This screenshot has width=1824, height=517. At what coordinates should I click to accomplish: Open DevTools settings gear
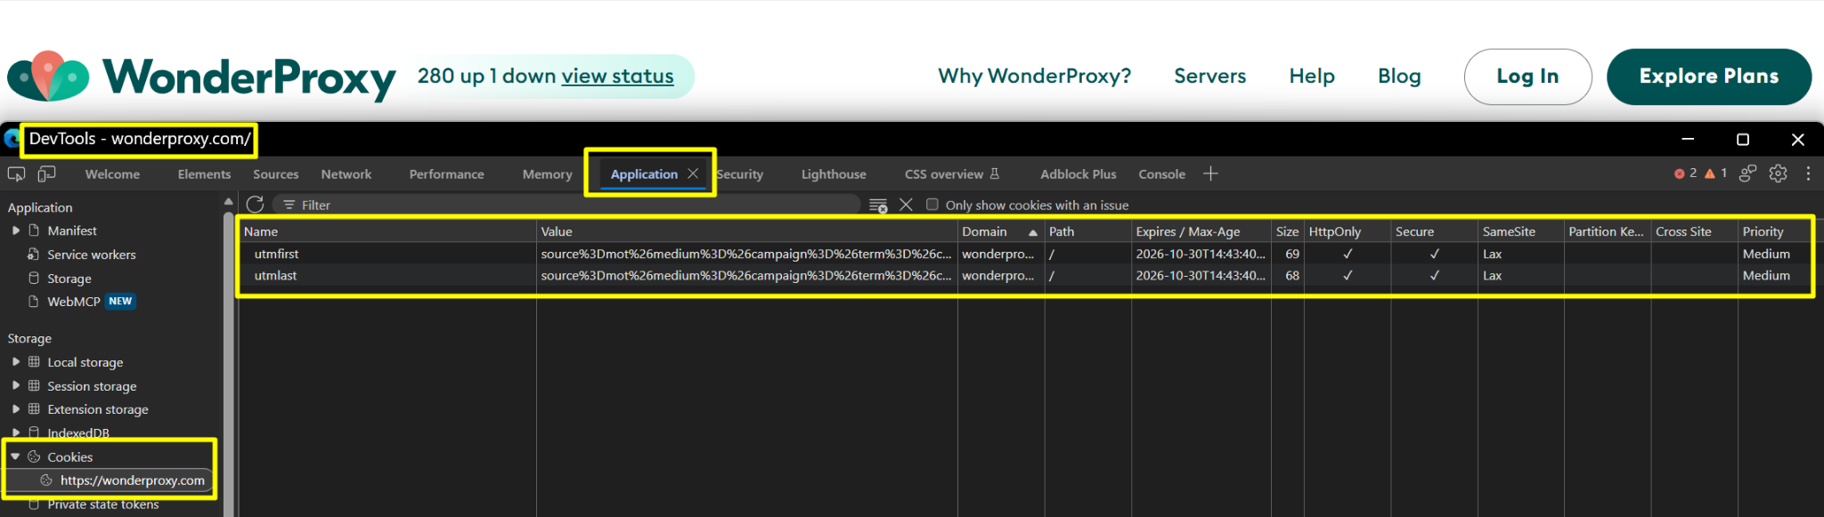(x=1779, y=174)
